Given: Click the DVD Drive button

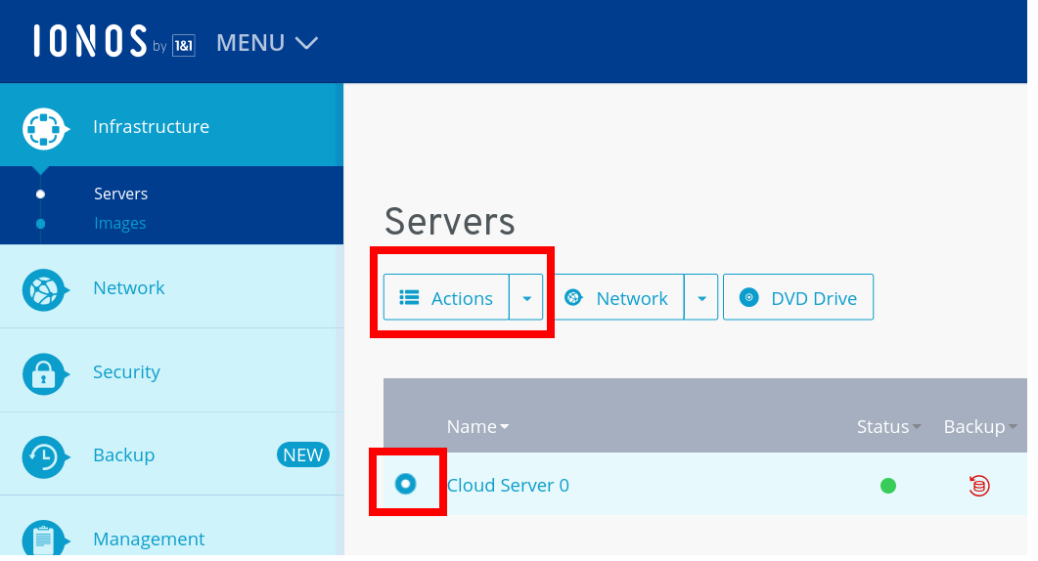Looking at the screenshot, I should pos(798,298).
